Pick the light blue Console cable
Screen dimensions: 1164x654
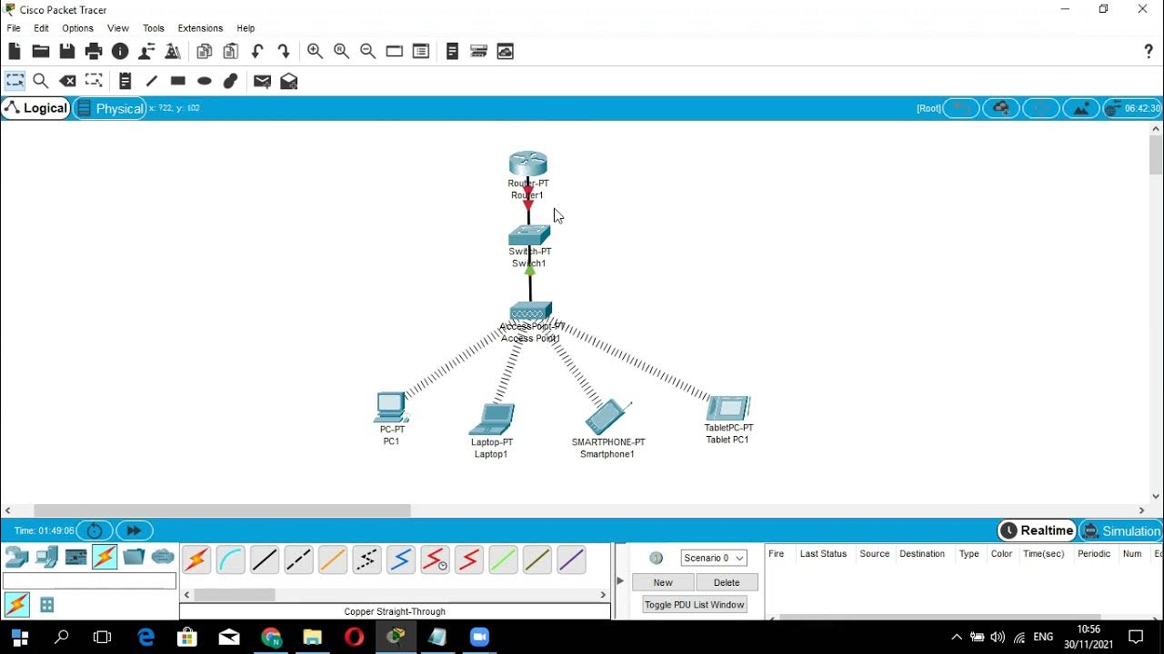click(x=231, y=560)
